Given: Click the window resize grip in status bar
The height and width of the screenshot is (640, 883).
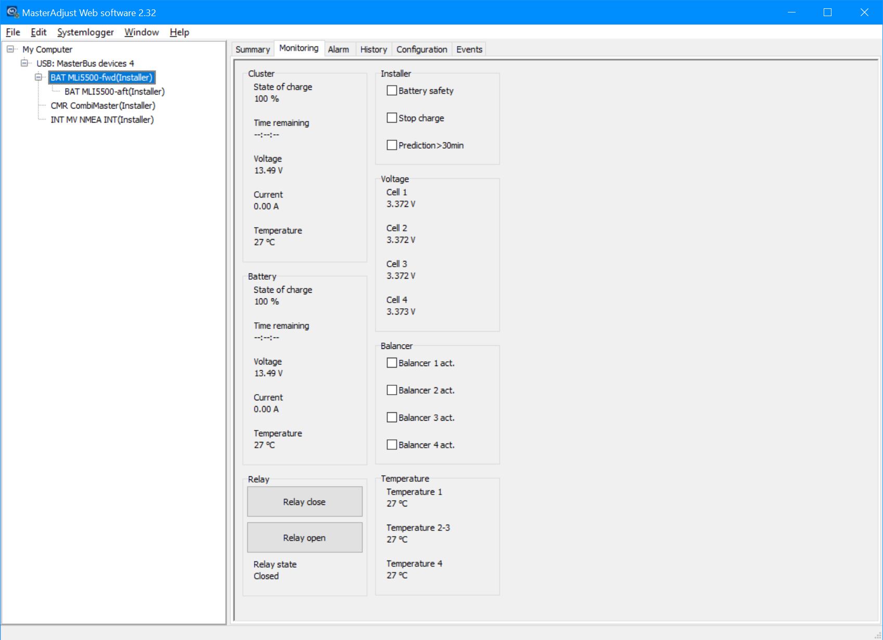Looking at the screenshot, I should click(878, 635).
